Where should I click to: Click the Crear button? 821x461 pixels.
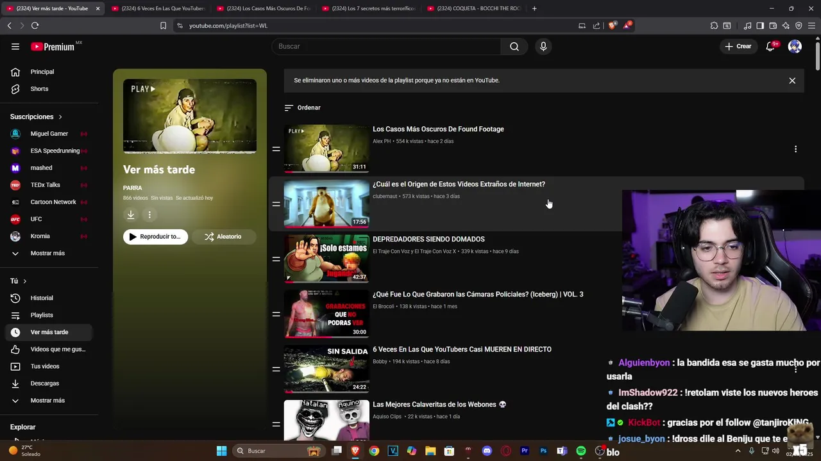[x=738, y=46]
